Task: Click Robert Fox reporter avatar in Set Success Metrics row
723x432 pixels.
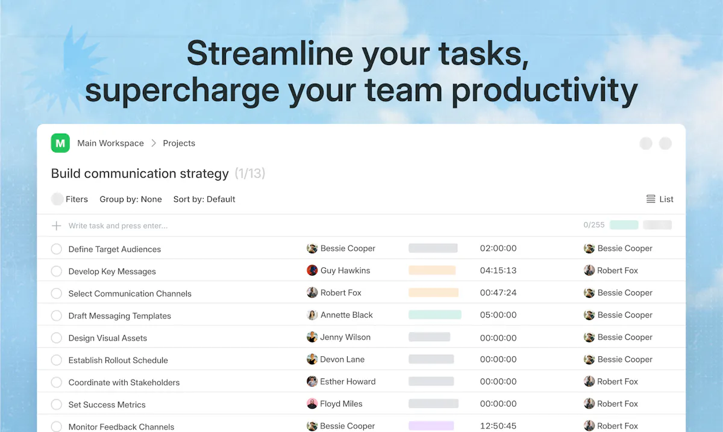Action: 589,404
